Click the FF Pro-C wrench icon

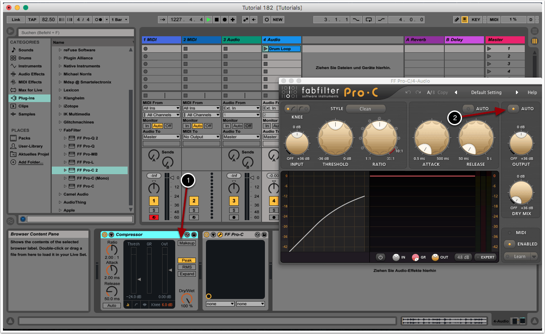point(219,234)
